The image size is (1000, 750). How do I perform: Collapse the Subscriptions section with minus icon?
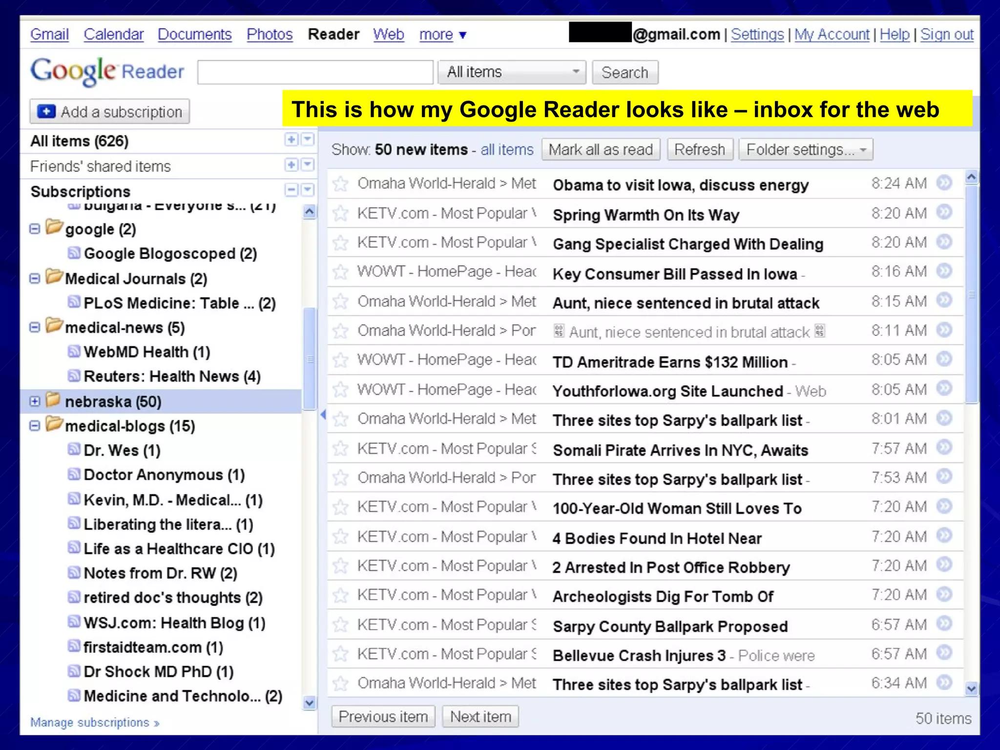pos(292,190)
